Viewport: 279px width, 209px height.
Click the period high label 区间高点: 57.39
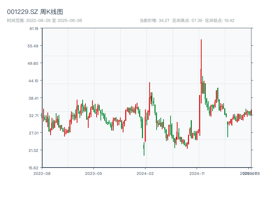click(x=187, y=21)
